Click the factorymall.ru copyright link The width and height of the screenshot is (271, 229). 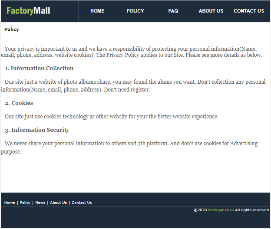coord(221,210)
